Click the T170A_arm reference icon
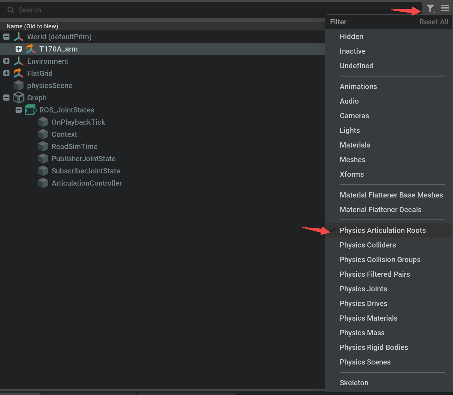 point(31,49)
